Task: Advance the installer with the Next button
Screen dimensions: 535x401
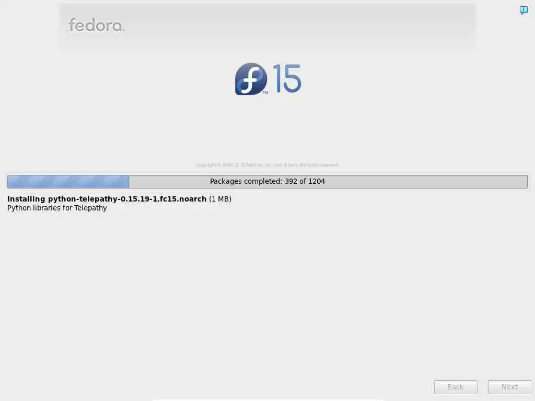Action: (509, 387)
